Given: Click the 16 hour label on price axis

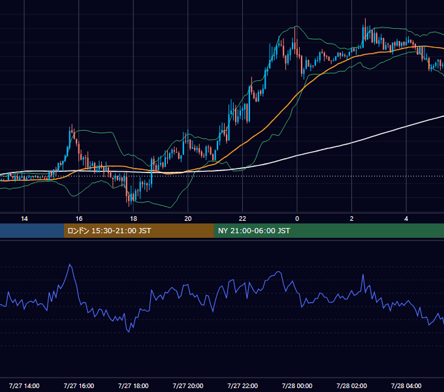Looking at the screenshot, I should point(79,219).
